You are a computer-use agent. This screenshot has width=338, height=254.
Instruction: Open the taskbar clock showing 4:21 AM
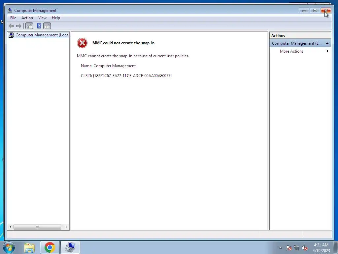[321, 248]
